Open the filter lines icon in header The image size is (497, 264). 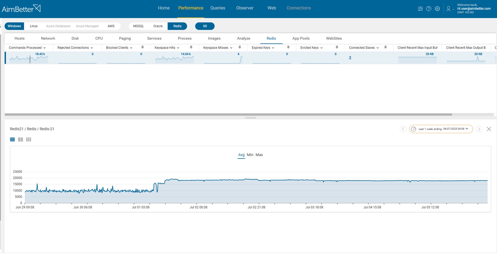click(x=420, y=9)
